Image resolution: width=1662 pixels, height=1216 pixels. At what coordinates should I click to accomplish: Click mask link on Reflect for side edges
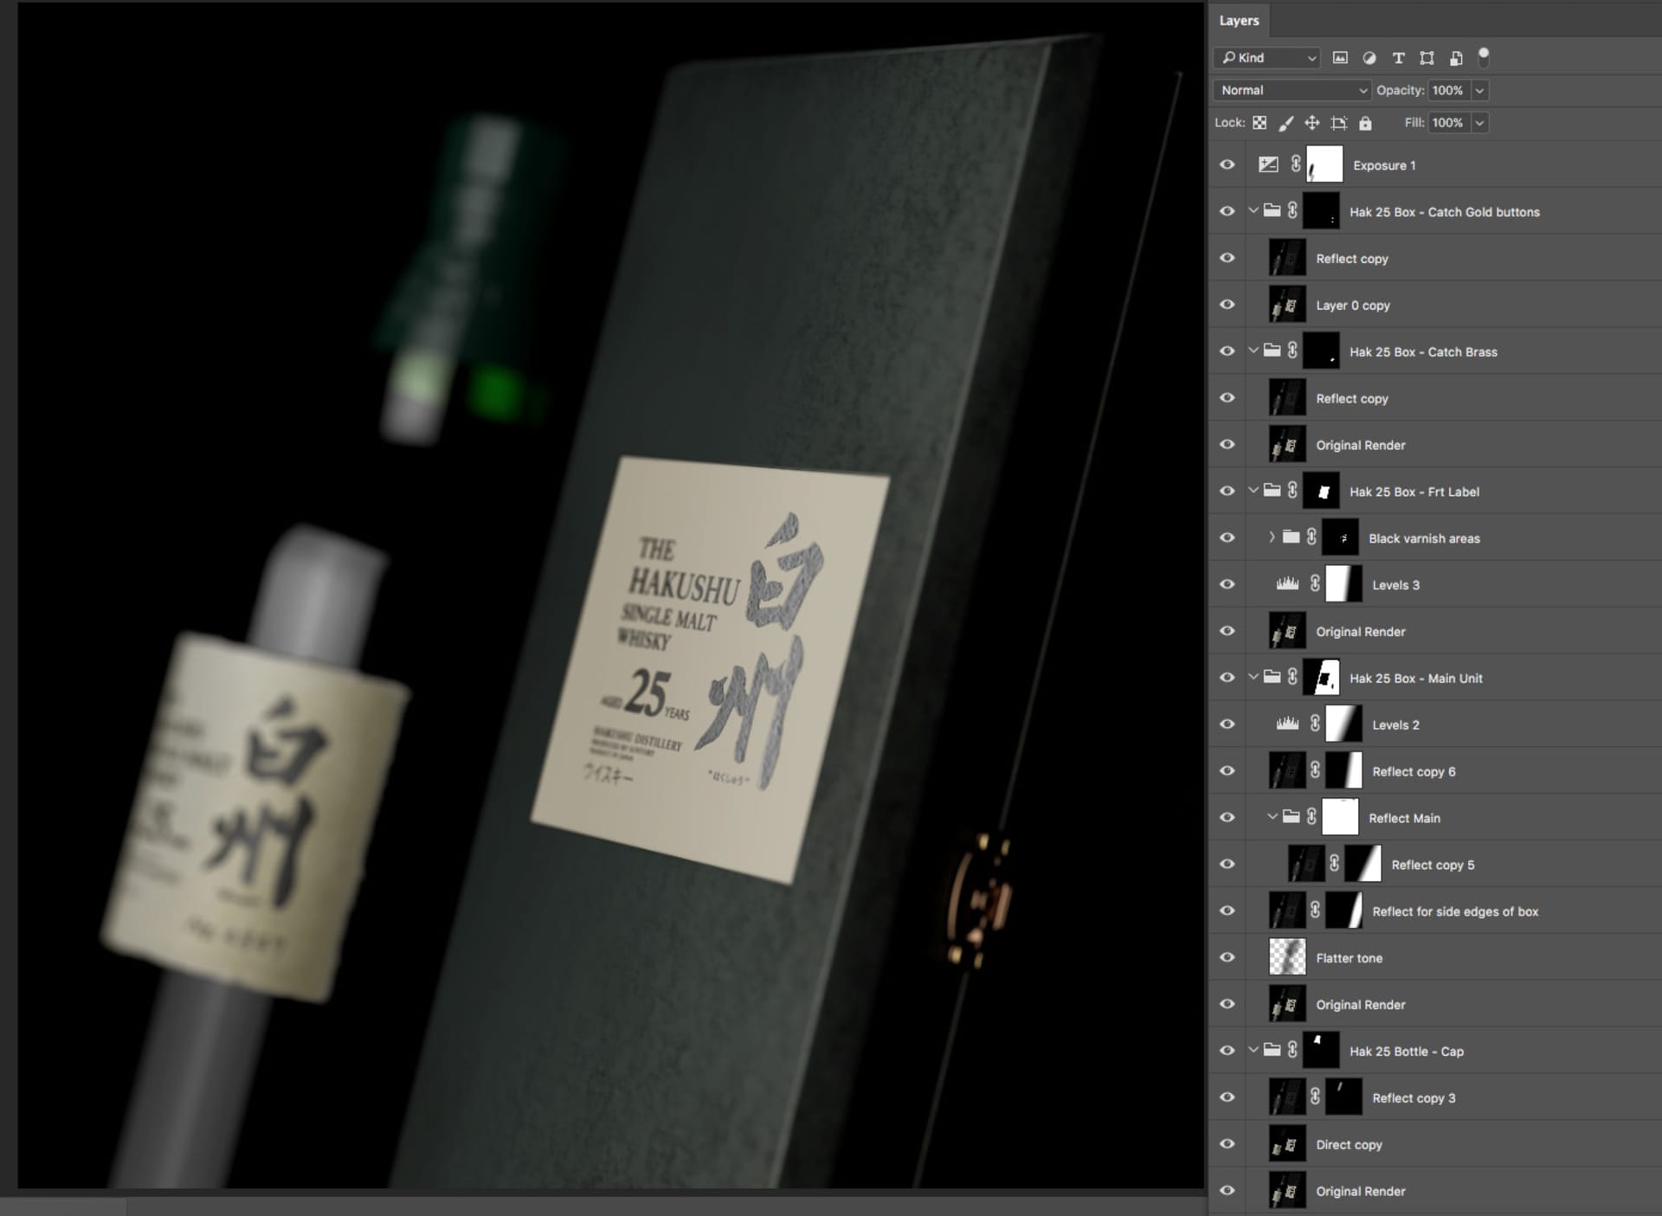click(1315, 910)
